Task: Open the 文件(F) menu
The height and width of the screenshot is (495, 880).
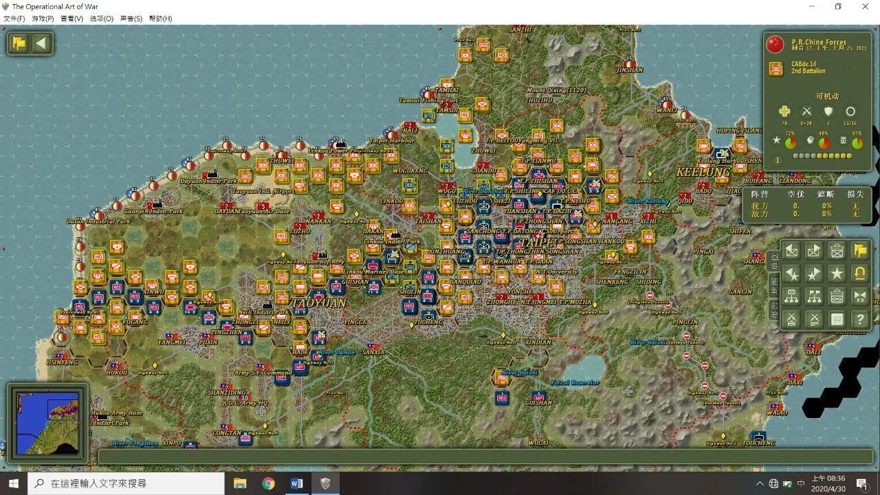Action: point(14,19)
